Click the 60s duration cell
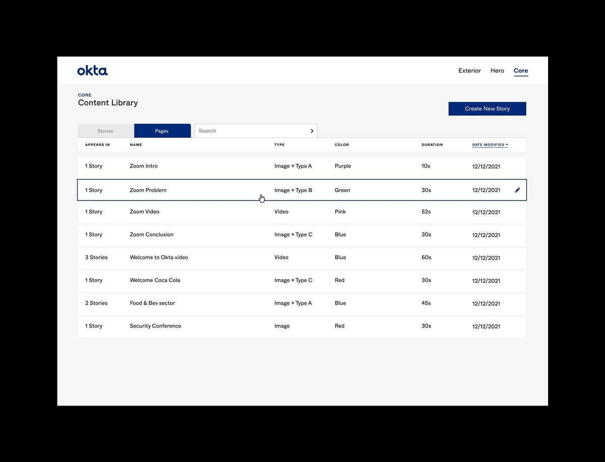This screenshot has height=462, width=605. (x=427, y=257)
